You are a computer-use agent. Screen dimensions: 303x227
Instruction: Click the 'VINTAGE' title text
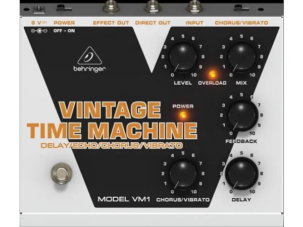pos(110,110)
